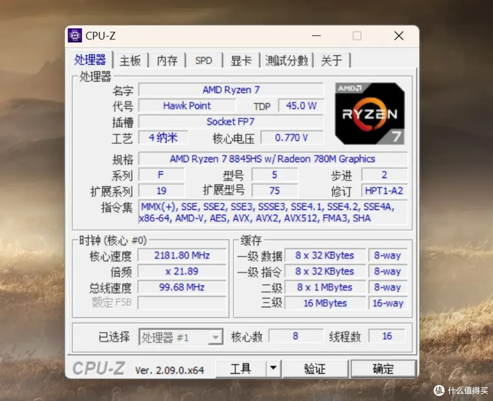Open the 处理器 #1 selection dropdown
The width and height of the screenshot is (493, 401).
pos(181,338)
